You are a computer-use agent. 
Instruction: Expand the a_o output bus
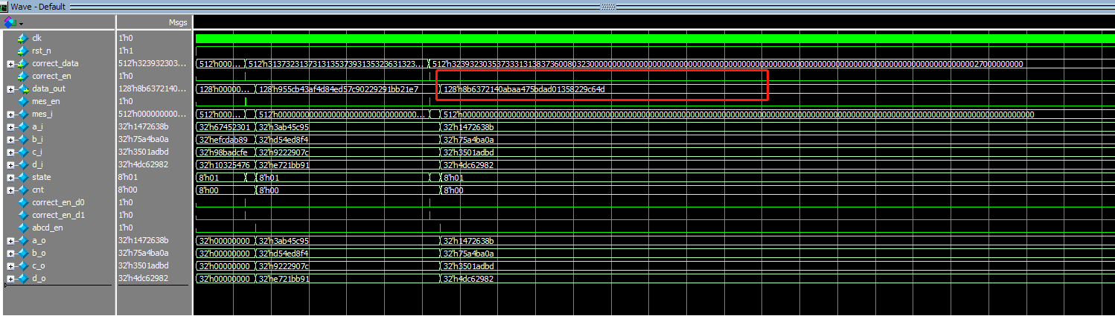tap(10, 241)
